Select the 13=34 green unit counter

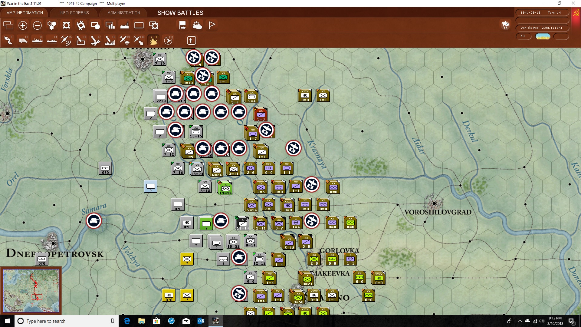click(x=225, y=188)
